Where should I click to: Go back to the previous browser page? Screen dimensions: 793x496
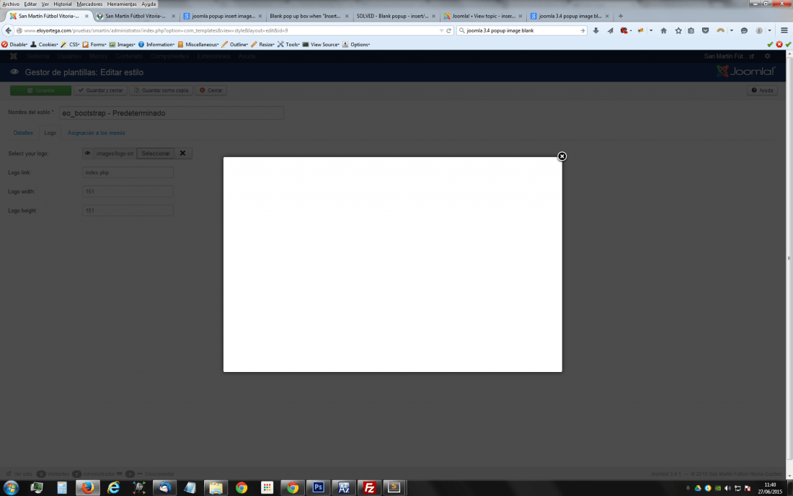coord(8,30)
